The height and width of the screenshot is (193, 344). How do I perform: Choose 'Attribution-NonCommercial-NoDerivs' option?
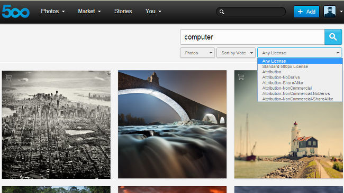tap(300, 93)
